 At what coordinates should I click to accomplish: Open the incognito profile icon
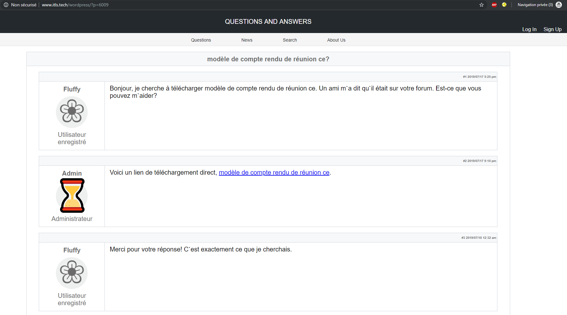559,5
